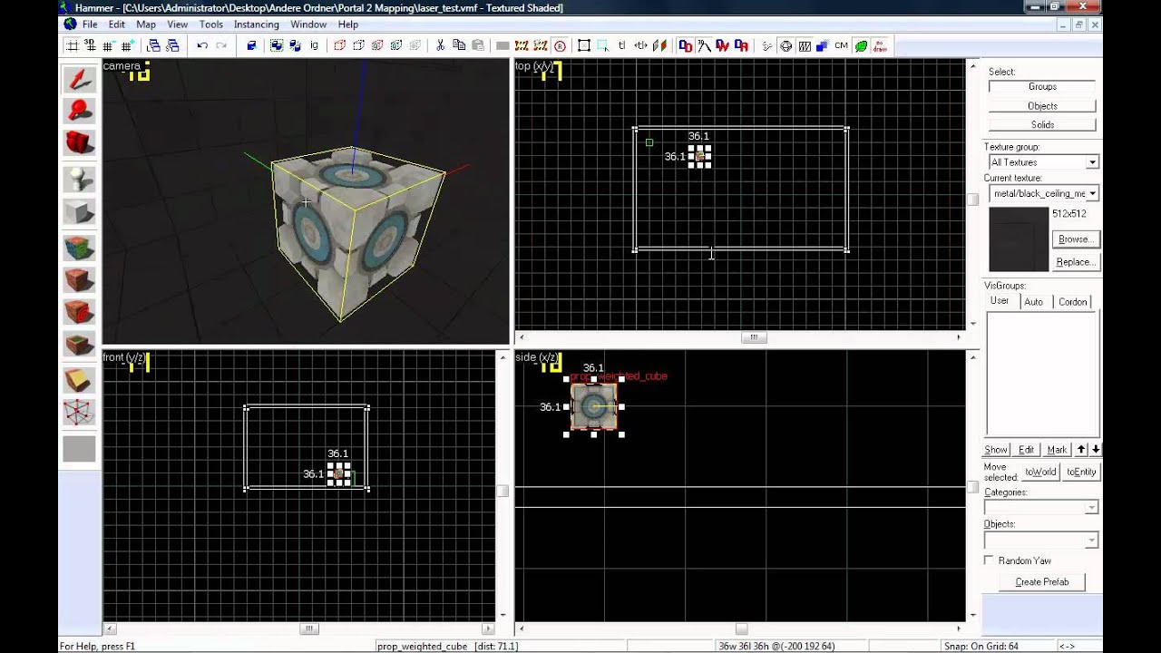Image resolution: width=1161 pixels, height=653 pixels.
Task: Click the Redo arrow
Action: (x=220, y=45)
